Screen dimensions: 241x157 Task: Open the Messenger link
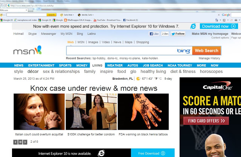click(x=49, y=34)
